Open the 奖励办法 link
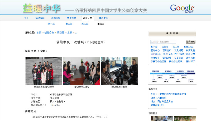This screenshot has width=211, height=121. [x=188, y=47]
